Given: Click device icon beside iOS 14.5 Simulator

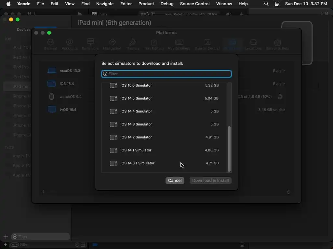Looking at the screenshot, I should tap(113, 99).
